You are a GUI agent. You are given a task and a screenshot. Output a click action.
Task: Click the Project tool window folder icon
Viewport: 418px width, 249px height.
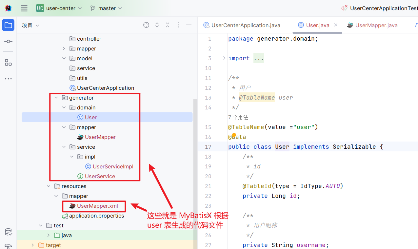click(8, 25)
